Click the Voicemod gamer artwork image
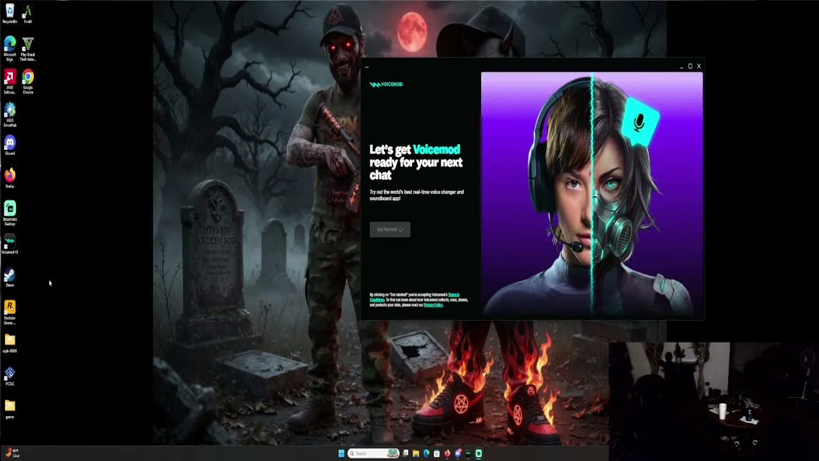 click(592, 193)
